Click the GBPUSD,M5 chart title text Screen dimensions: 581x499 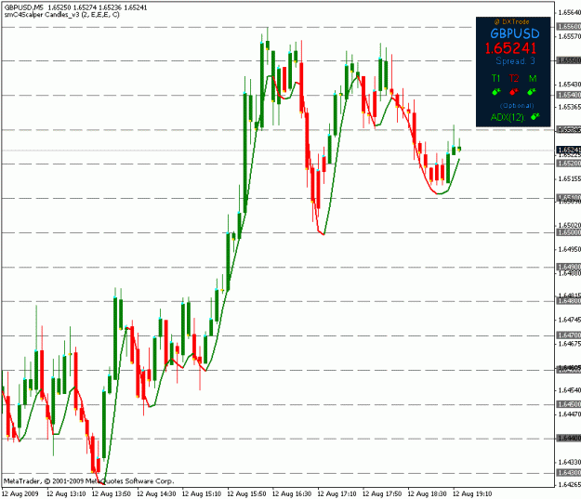pyautogui.click(x=24, y=7)
